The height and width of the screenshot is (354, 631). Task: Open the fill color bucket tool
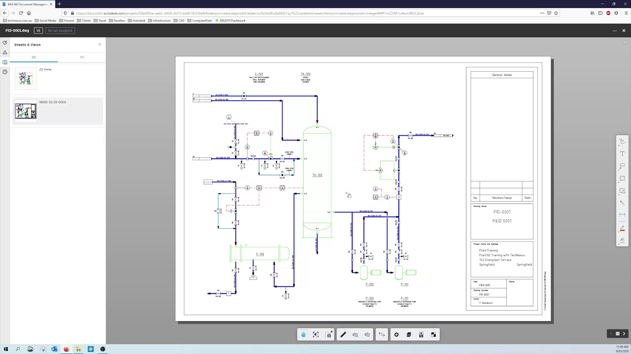622,240
